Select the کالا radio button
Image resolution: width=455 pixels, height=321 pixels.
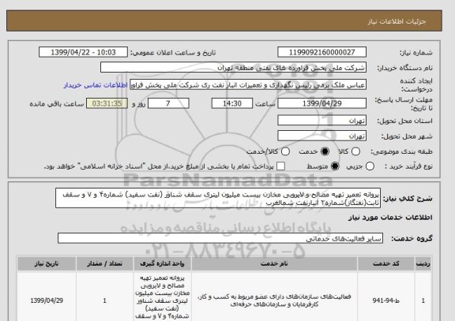[x=355, y=151]
